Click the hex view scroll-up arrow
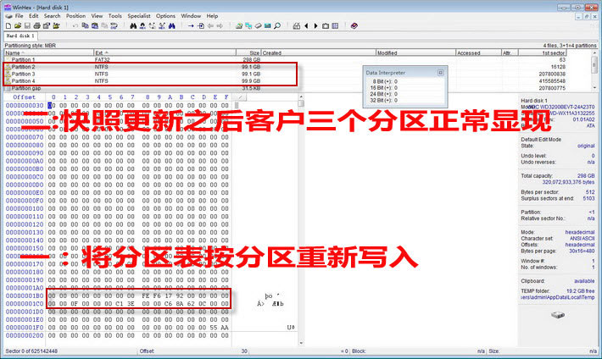 point(301,97)
